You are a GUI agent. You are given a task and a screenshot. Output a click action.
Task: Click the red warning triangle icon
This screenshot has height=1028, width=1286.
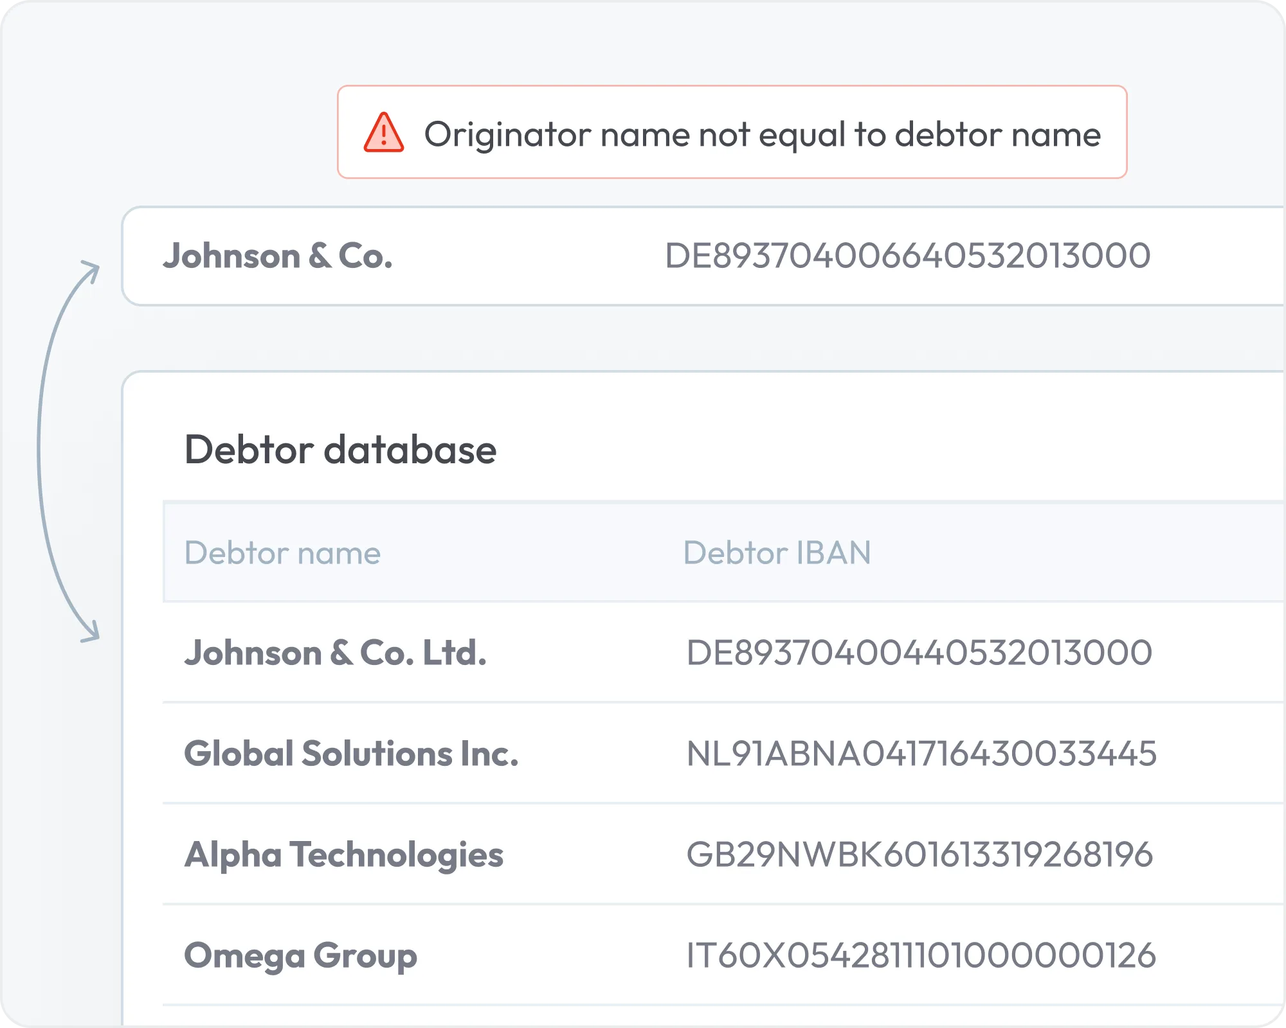pyautogui.click(x=384, y=132)
